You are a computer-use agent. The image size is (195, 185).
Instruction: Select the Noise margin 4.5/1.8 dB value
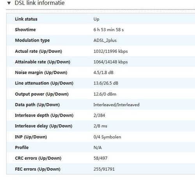pos(103,72)
